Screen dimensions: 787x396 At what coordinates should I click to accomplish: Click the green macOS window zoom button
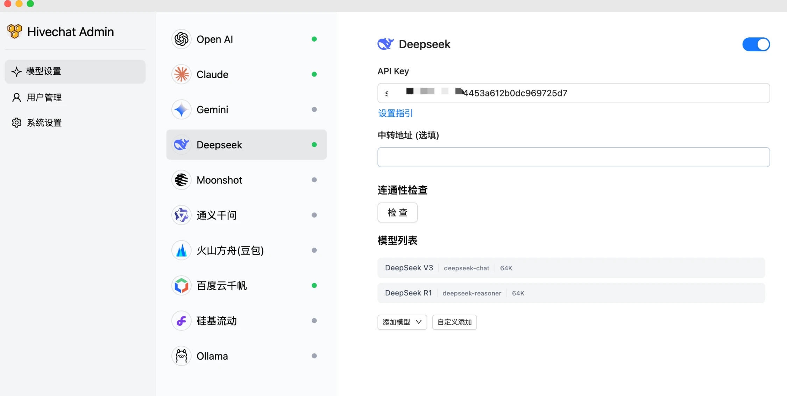(x=30, y=3)
